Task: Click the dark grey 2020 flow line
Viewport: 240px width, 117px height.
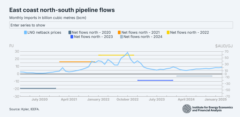Action: tap(38, 88)
